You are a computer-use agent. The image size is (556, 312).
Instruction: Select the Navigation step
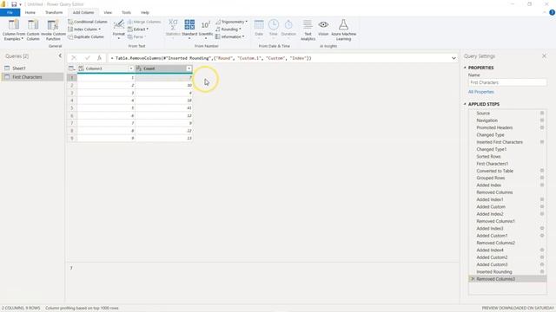(x=486, y=120)
